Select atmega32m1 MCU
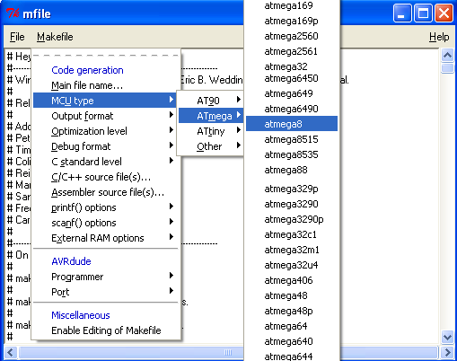Viewport: 457px width, 361px height. [x=292, y=250]
